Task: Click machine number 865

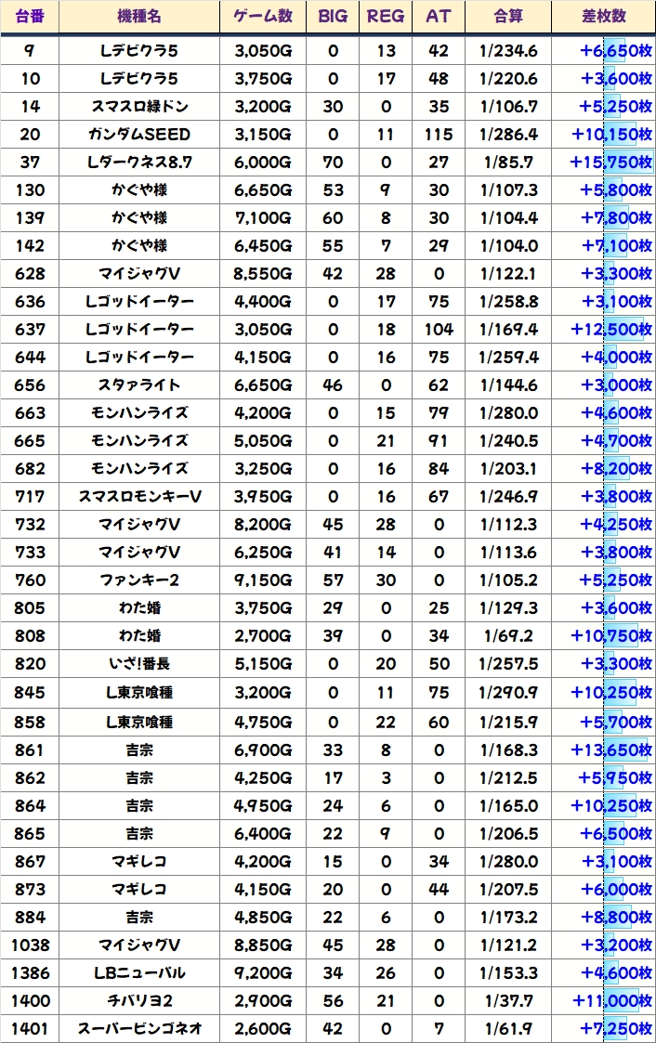Action: (x=30, y=834)
